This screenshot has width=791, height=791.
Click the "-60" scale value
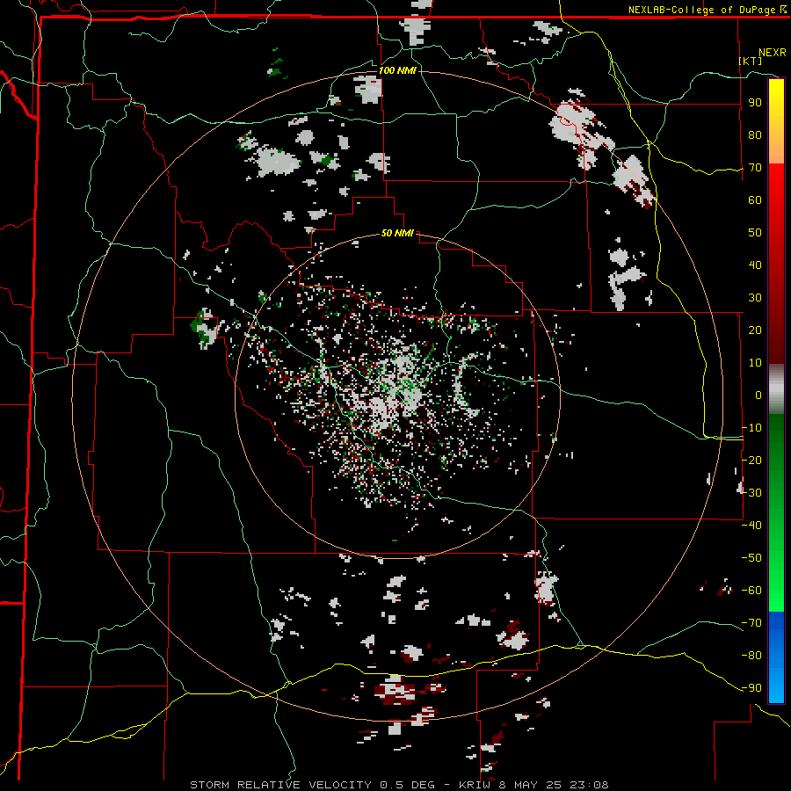751,591
